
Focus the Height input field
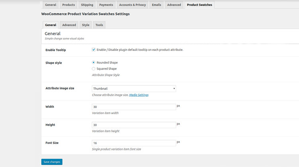click(134, 125)
